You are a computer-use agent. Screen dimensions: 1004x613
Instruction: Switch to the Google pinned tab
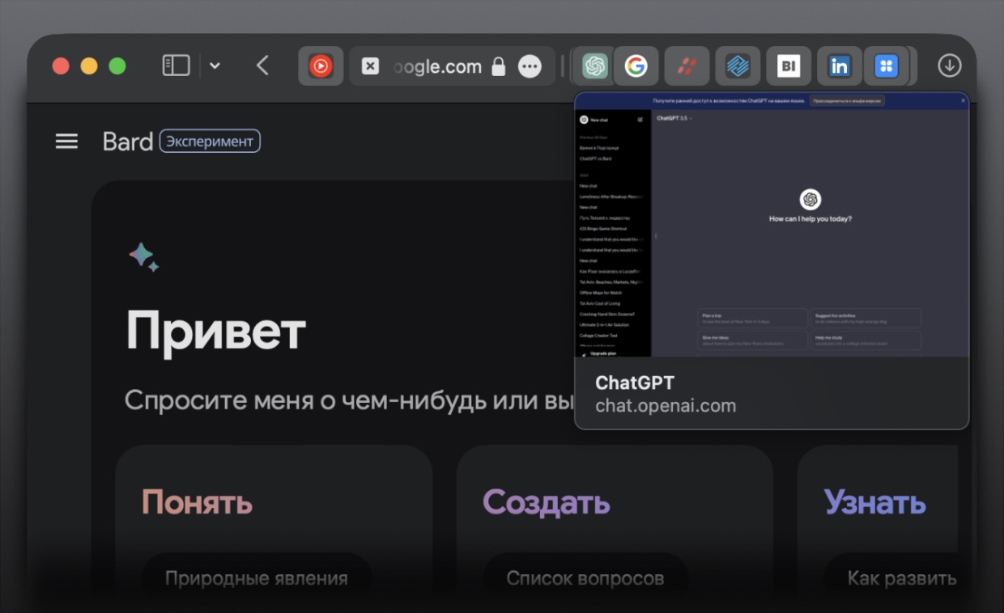636,66
